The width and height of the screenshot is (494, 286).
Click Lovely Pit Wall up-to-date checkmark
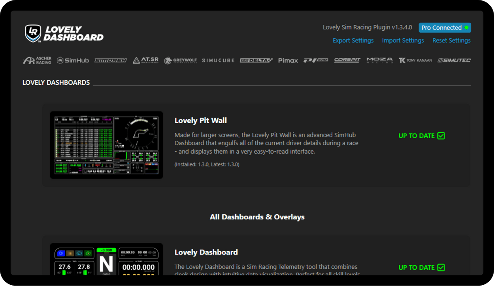point(441,136)
